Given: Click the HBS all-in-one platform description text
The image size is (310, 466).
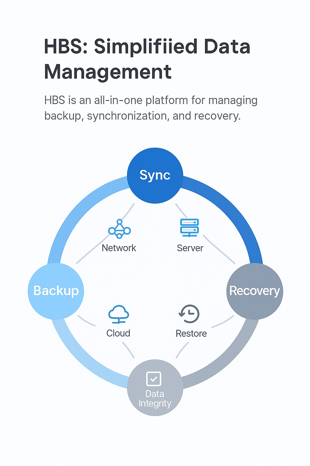Looking at the screenshot, I should point(150,108).
